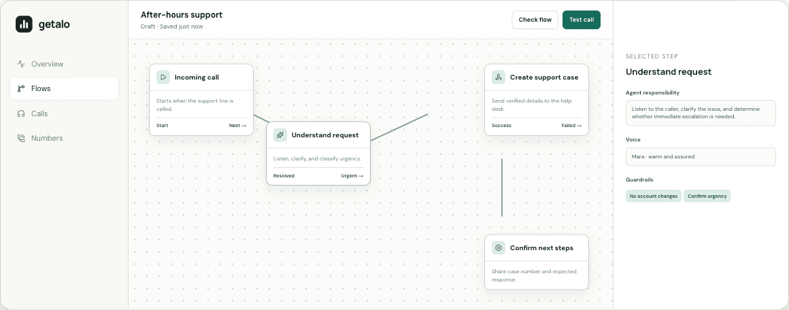
Task: Click the Voice field showing Mara
Action: tap(701, 156)
